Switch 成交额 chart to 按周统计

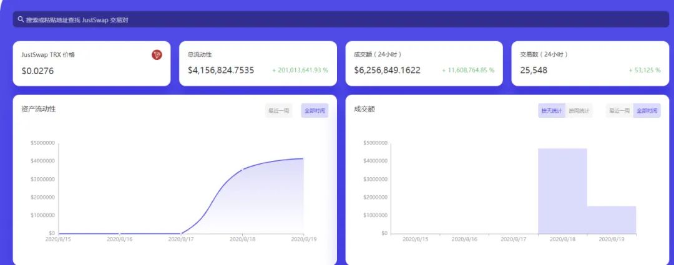pos(579,111)
